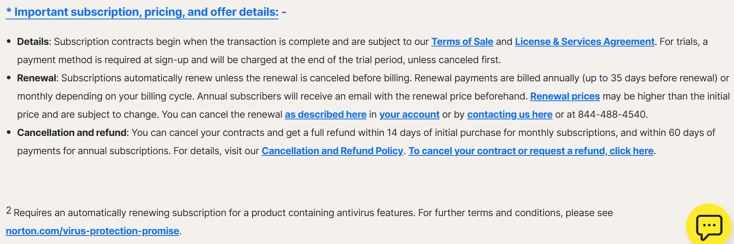The height and width of the screenshot is (244, 734).
Task: Go to the "your account" link
Action: tap(409, 115)
